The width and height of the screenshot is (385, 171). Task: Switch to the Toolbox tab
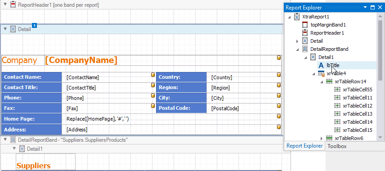(x=337, y=146)
